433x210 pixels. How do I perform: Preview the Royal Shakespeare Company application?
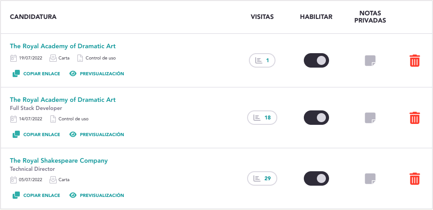coord(97,196)
